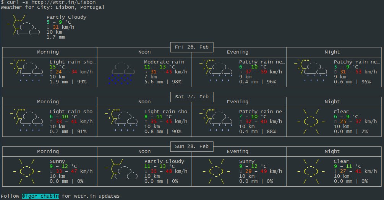Click the Sun Night clear sun icon
The width and height of the screenshot is (384, 200).
point(311,171)
